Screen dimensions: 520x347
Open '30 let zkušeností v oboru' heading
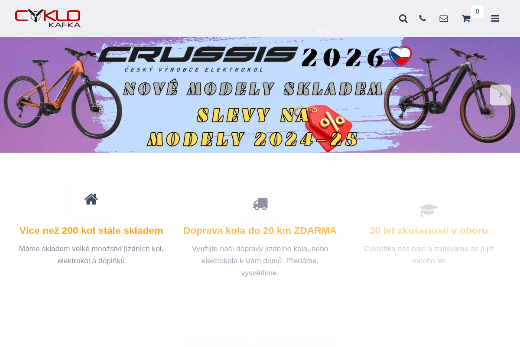[429, 230]
